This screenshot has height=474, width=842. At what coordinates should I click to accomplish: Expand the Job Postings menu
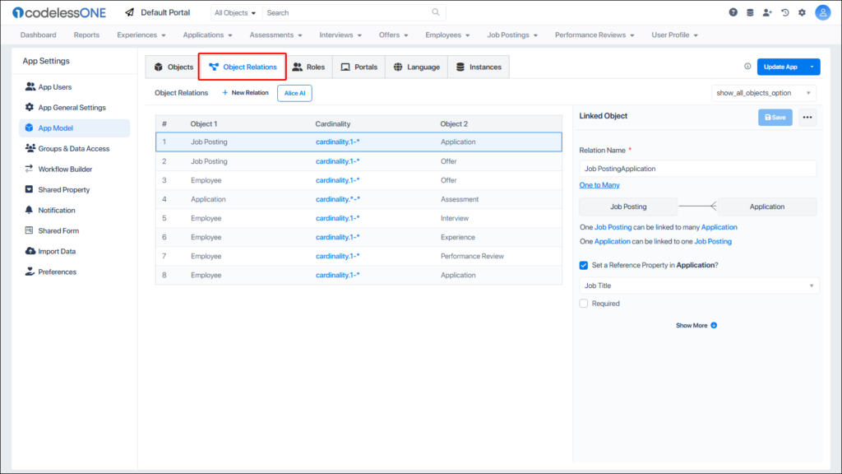[x=512, y=35]
